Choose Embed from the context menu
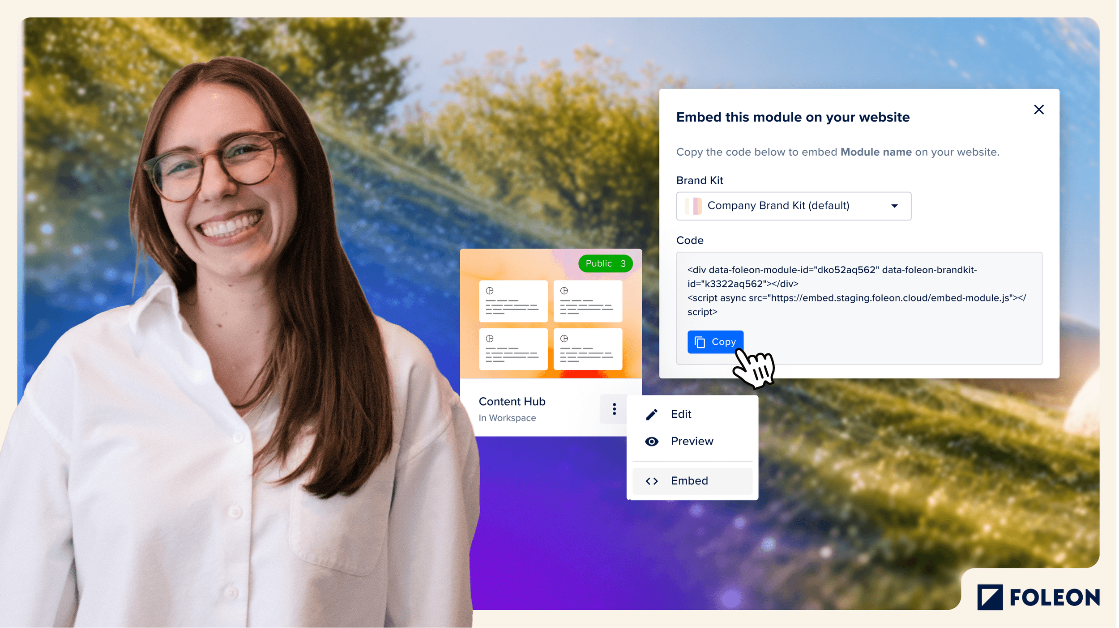1119x628 pixels. click(x=693, y=481)
